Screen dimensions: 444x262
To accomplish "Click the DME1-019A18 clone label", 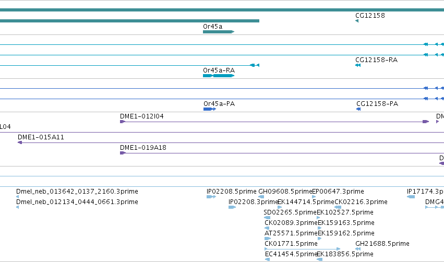I will pyautogui.click(x=143, y=148).
